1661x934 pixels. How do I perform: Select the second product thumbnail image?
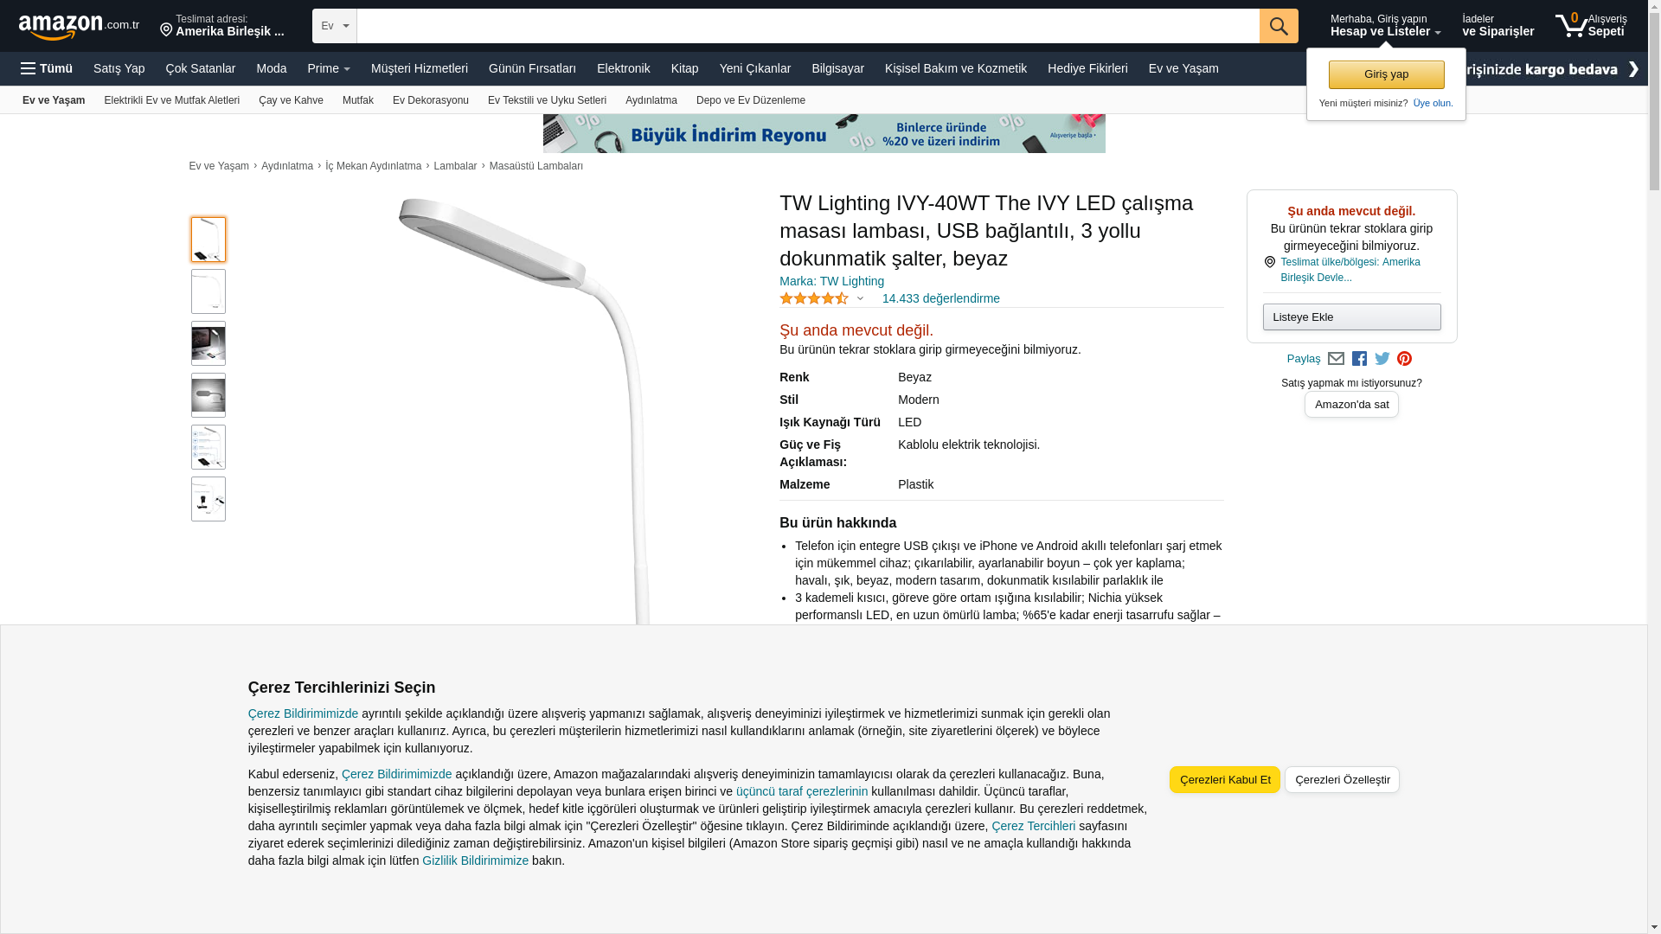tap(208, 291)
